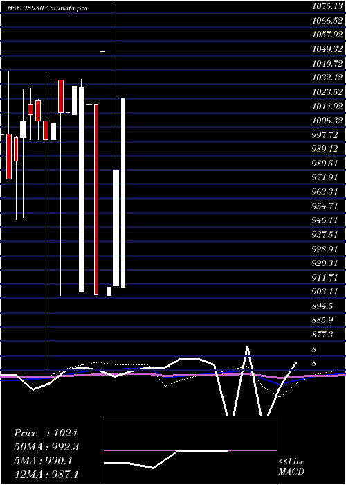This screenshot has height=485, width=346.
Task: Click the small white candle near 903.11
Action: coord(109,291)
